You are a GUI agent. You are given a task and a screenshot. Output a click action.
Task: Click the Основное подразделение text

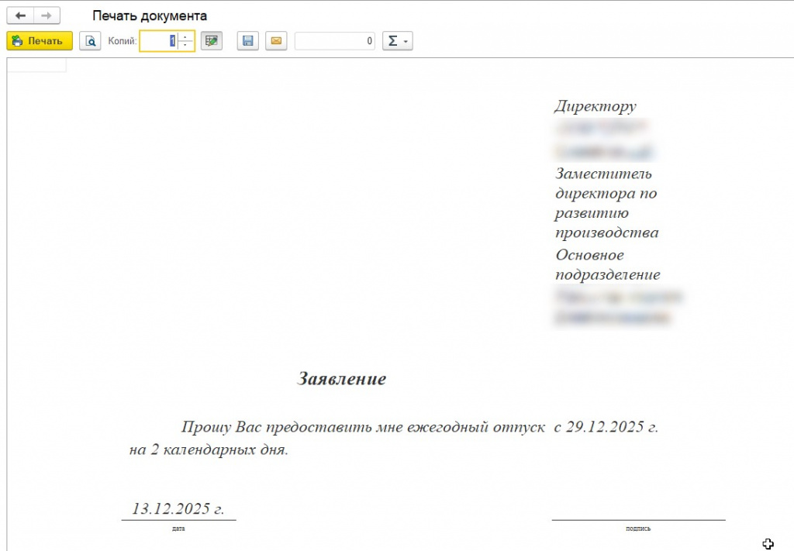[608, 264]
